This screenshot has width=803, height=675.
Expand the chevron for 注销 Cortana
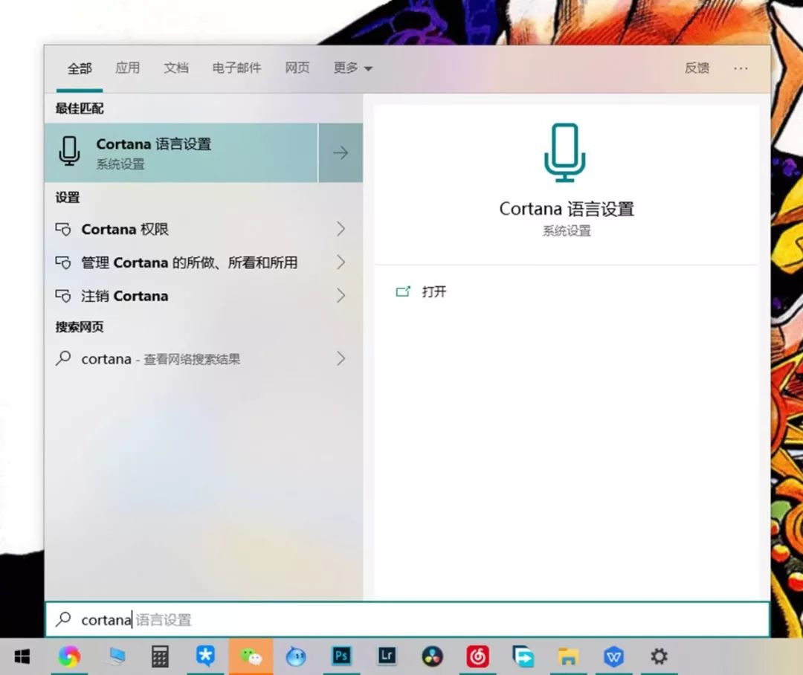341,296
